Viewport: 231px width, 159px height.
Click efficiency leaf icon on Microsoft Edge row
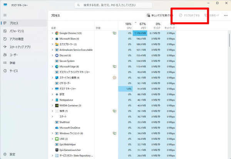pos(114,67)
